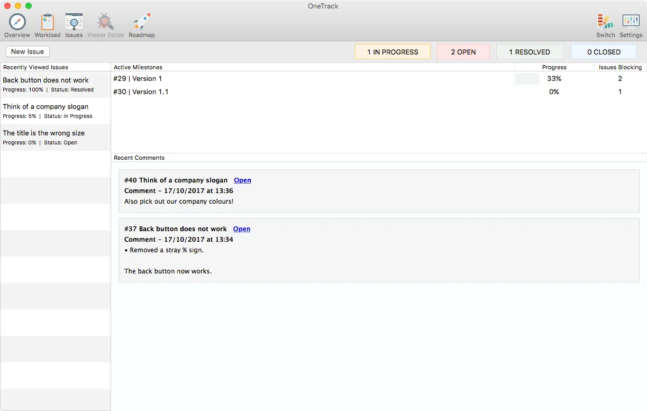Image resolution: width=647 pixels, height=411 pixels.
Task: Open the Overview panel
Action: click(17, 24)
